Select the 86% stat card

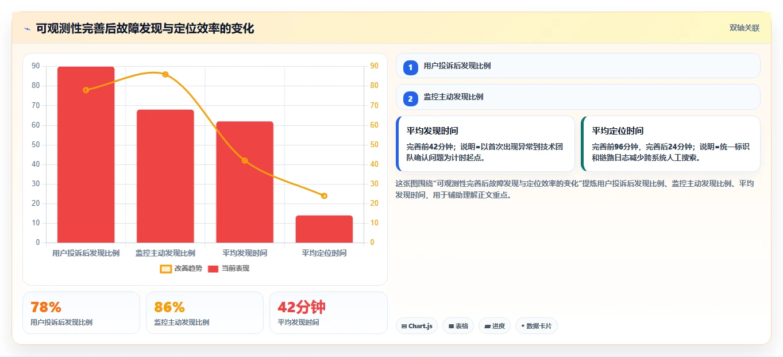[x=205, y=313]
